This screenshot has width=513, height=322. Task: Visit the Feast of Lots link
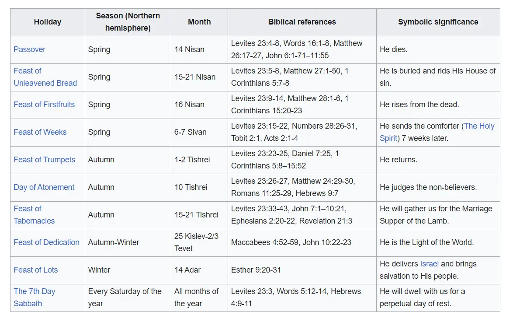point(36,269)
